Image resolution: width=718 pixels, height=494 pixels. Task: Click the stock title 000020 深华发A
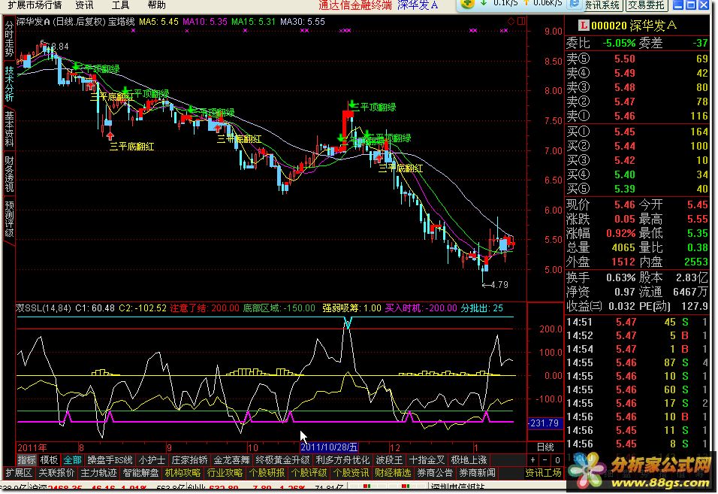tap(634, 26)
